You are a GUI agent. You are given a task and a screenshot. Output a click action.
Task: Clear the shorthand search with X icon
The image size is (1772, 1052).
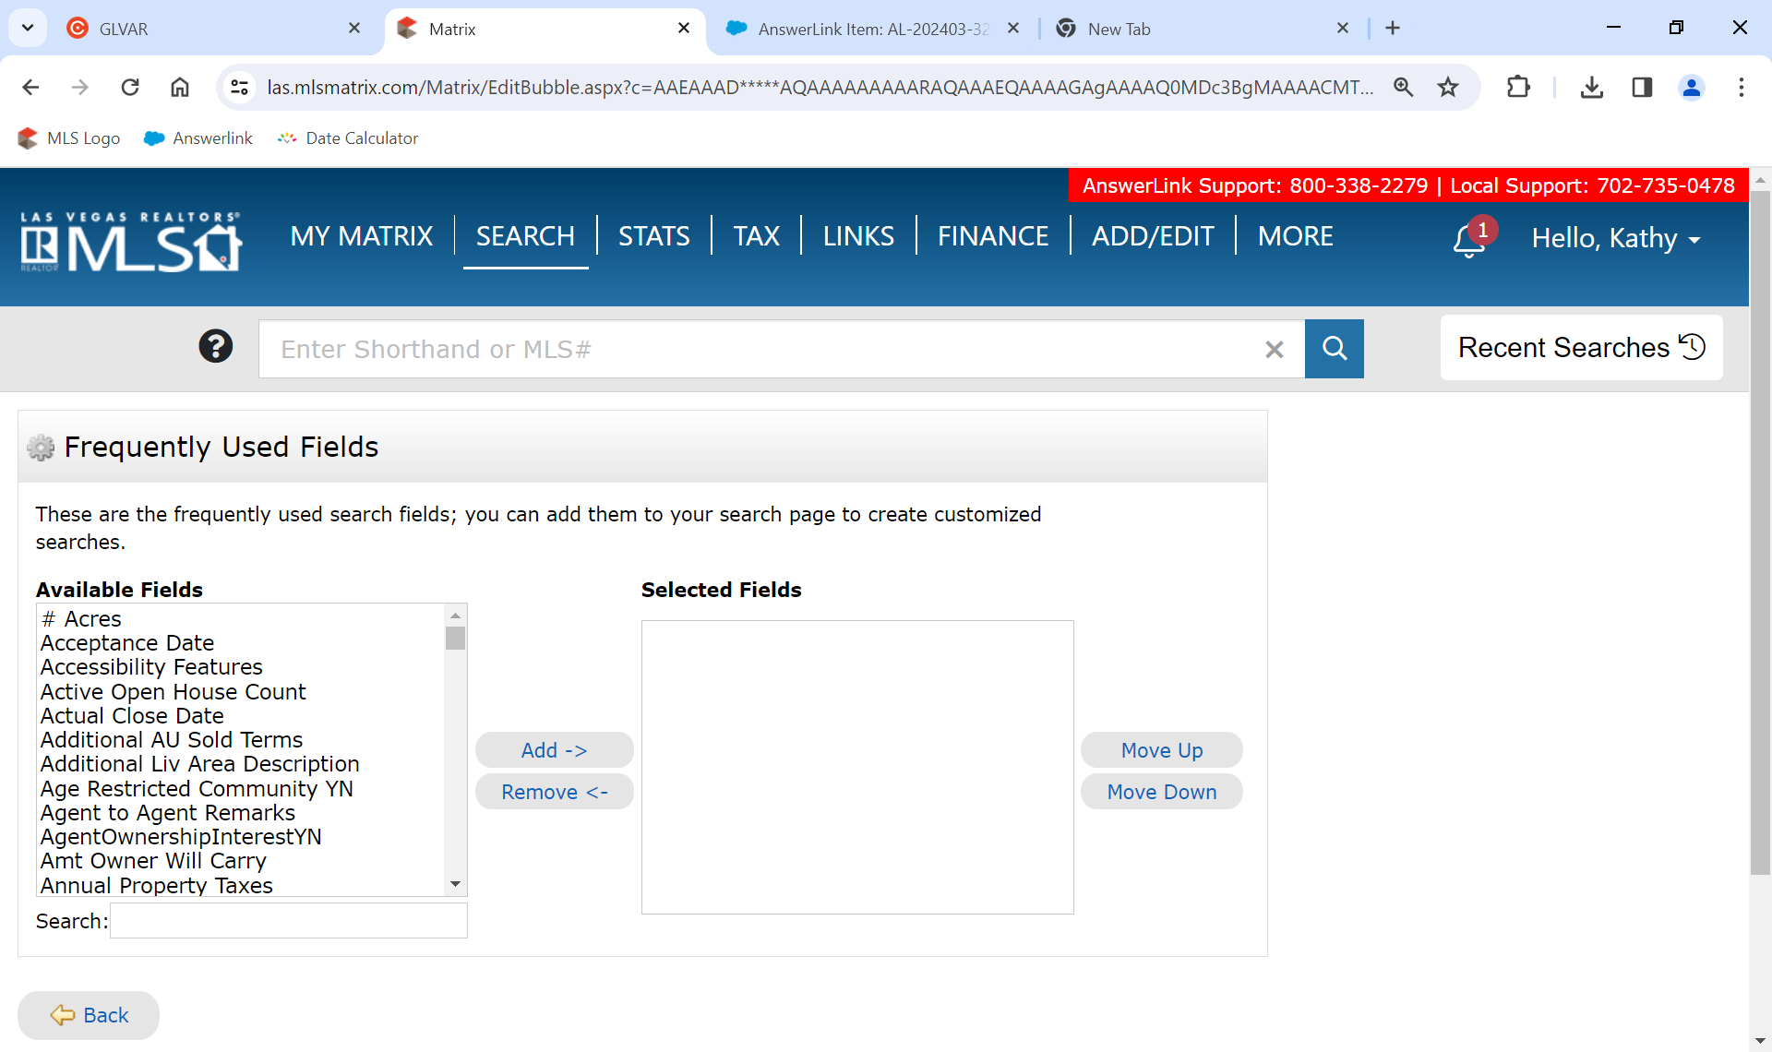click(1274, 350)
